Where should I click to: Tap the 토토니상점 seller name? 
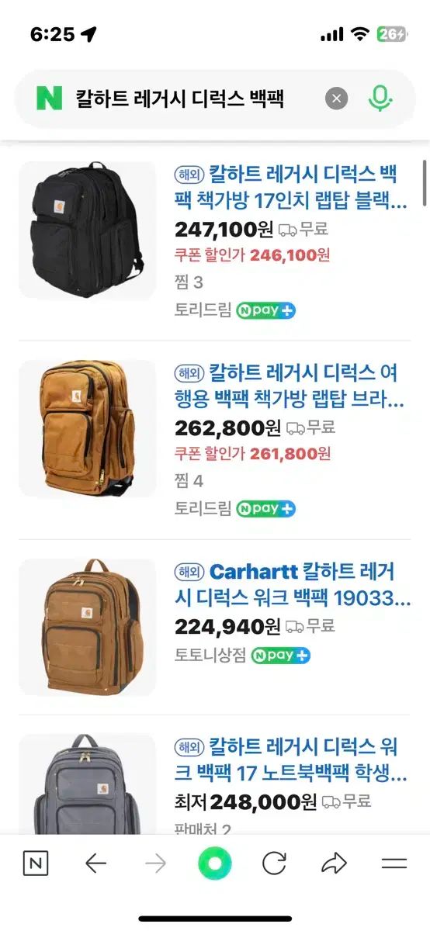click(210, 655)
